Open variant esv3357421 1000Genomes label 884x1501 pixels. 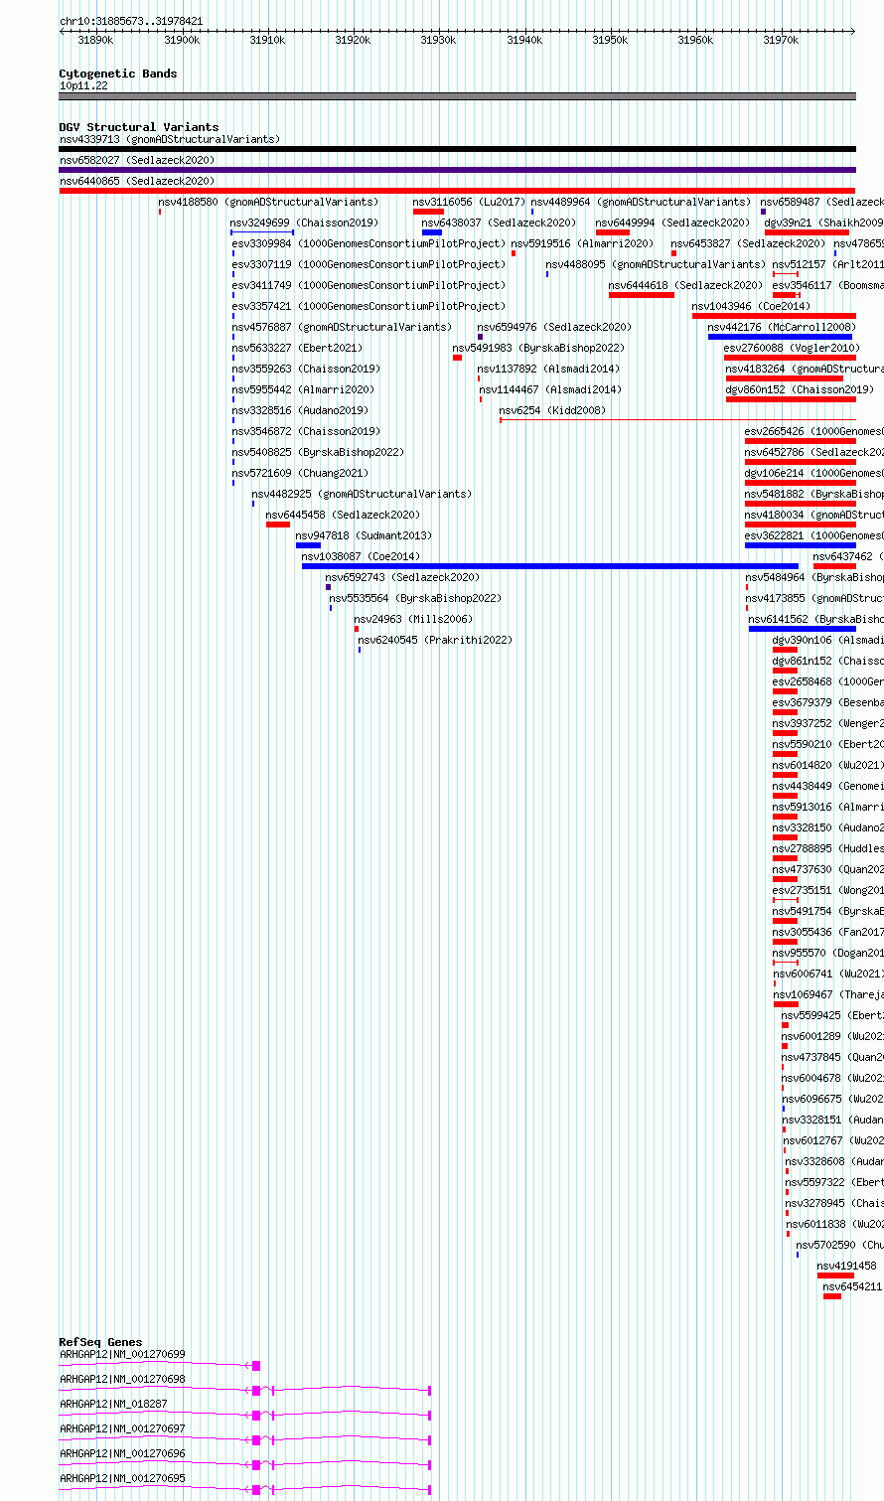click(368, 306)
